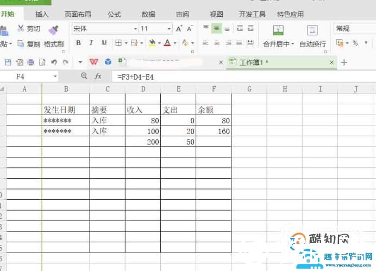Align text right

[x=228, y=43]
